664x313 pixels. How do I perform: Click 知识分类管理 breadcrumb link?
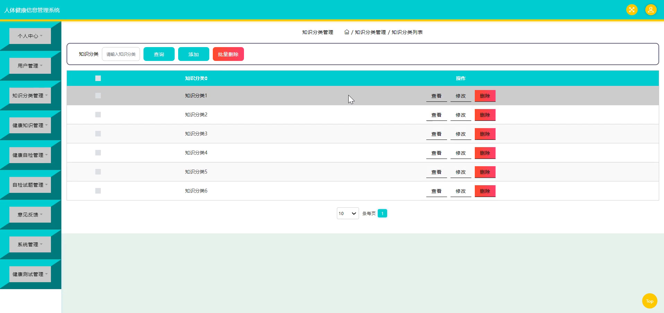(370, 32)
